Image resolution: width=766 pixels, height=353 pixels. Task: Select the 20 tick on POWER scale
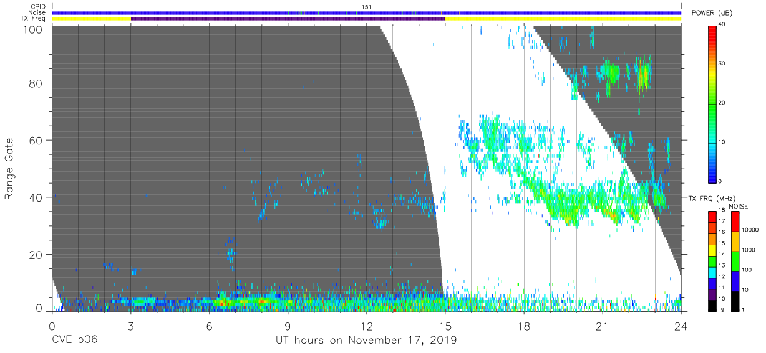coord(723,103)
